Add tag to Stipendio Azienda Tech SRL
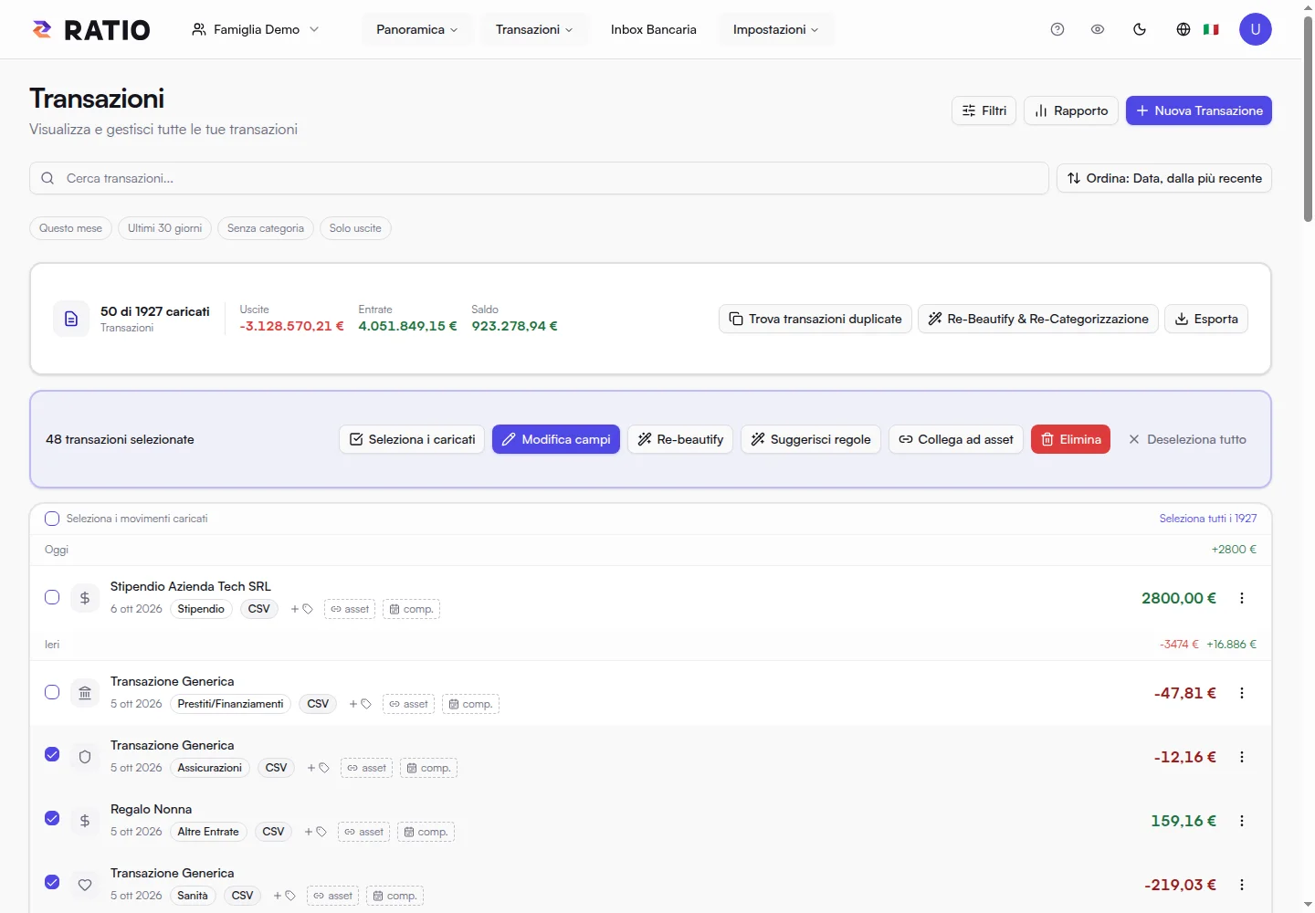The height and width of the screenshot is (913, 1315). (x=301, y=609)
